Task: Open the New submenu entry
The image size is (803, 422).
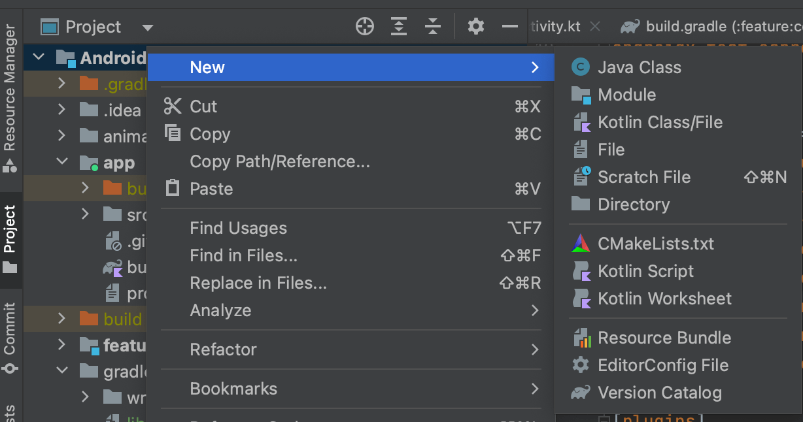Action: (351, 67)
